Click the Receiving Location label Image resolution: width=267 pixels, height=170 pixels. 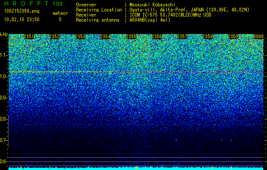[x=99, y=10]
